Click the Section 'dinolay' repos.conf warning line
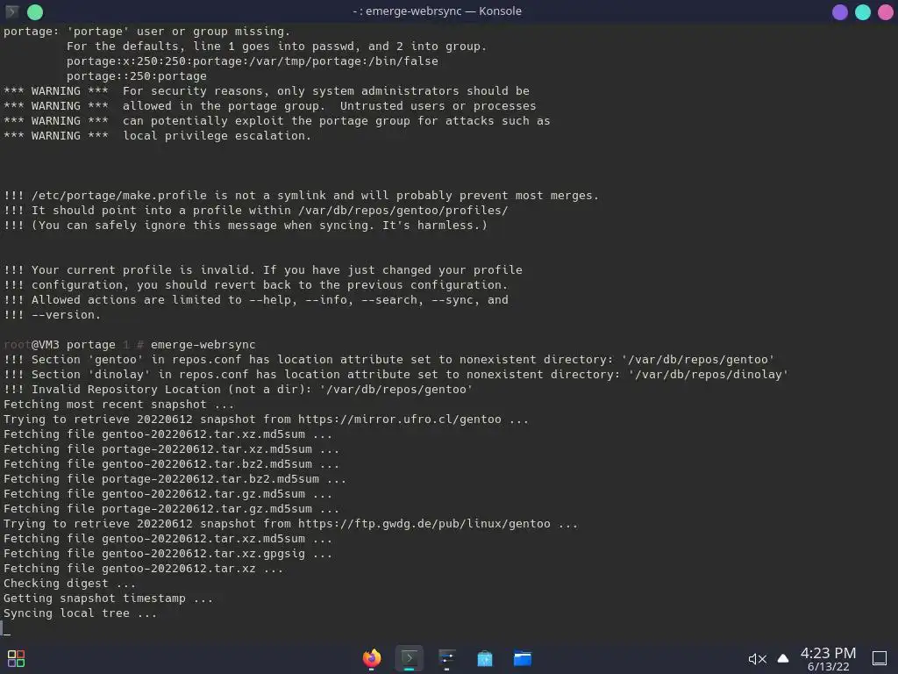898x674 pixels. point(396,374)
